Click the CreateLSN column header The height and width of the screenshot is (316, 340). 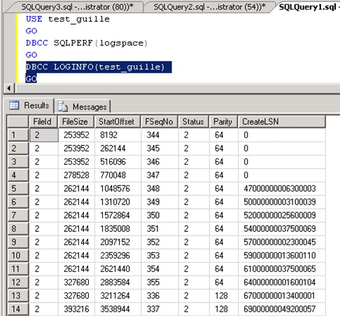pyautogui.click(x=282, y=122)
